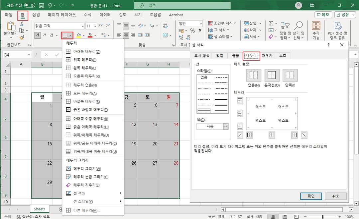Expand the Line Color submenu arrow

tap(120, 193)
